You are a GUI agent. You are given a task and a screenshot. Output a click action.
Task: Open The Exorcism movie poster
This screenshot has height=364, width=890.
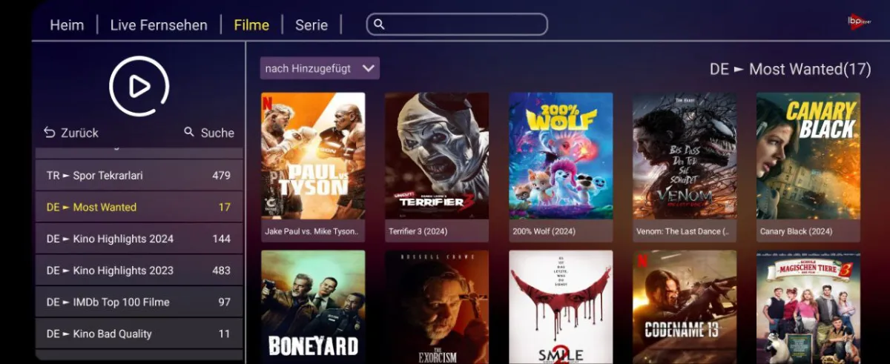tap(437, 306)
